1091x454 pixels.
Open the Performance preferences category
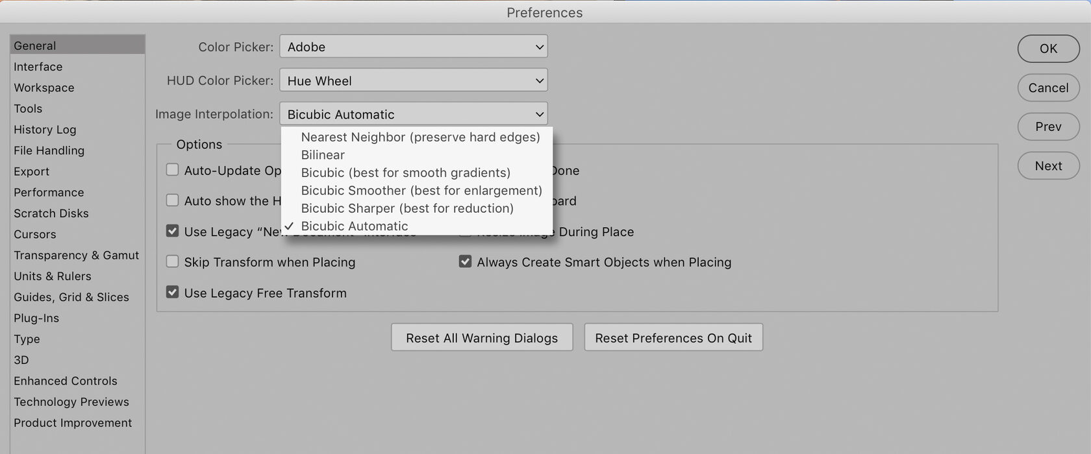click(49, 193)
